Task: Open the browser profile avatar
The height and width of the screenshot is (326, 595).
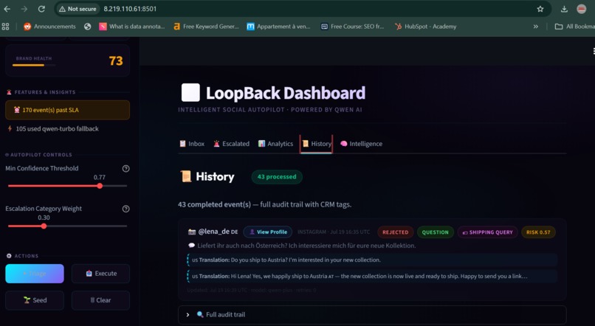Action: 581,9
